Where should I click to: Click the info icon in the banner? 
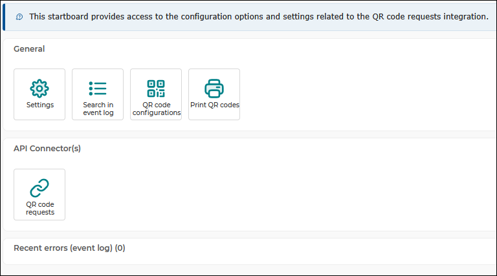tap(19, 17)
